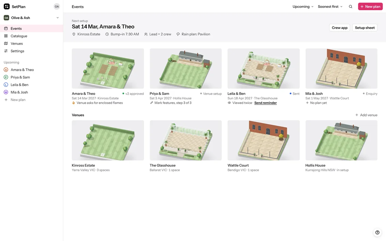Screen dimensions: 386x241
Task: Open the Soonest first sort dropdown
Action: (x=330, y=6)
